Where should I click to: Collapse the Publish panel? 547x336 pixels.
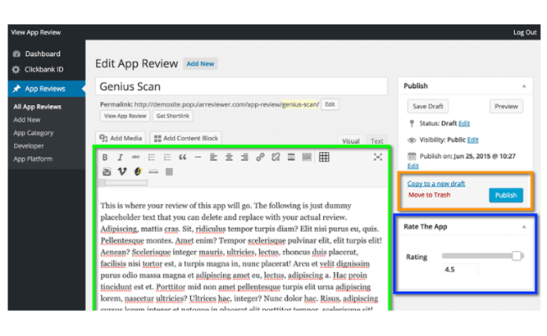pyautogui.click(x=524, y=86)
